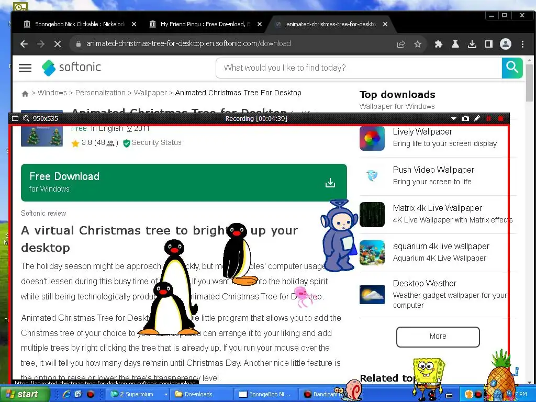Stop the page from loading
The width and height of the screenshot is (536, 402).
click(58, 44)
